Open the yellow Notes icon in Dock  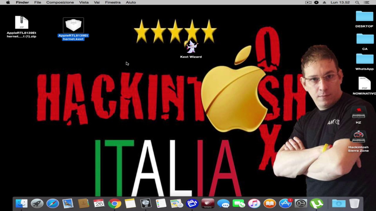tap(130, 203)
